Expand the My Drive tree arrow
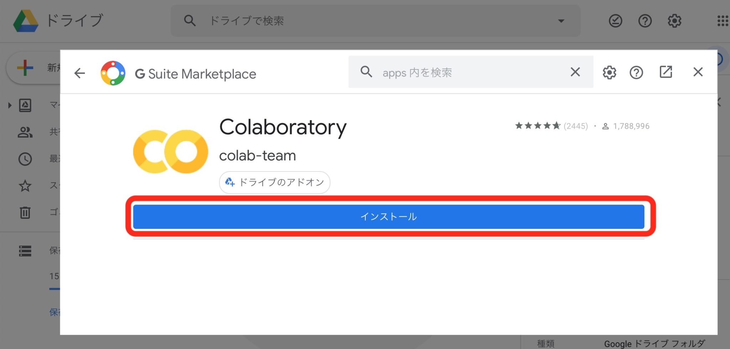The width and height of the screenshot is (730, 349). click(9, 105)
